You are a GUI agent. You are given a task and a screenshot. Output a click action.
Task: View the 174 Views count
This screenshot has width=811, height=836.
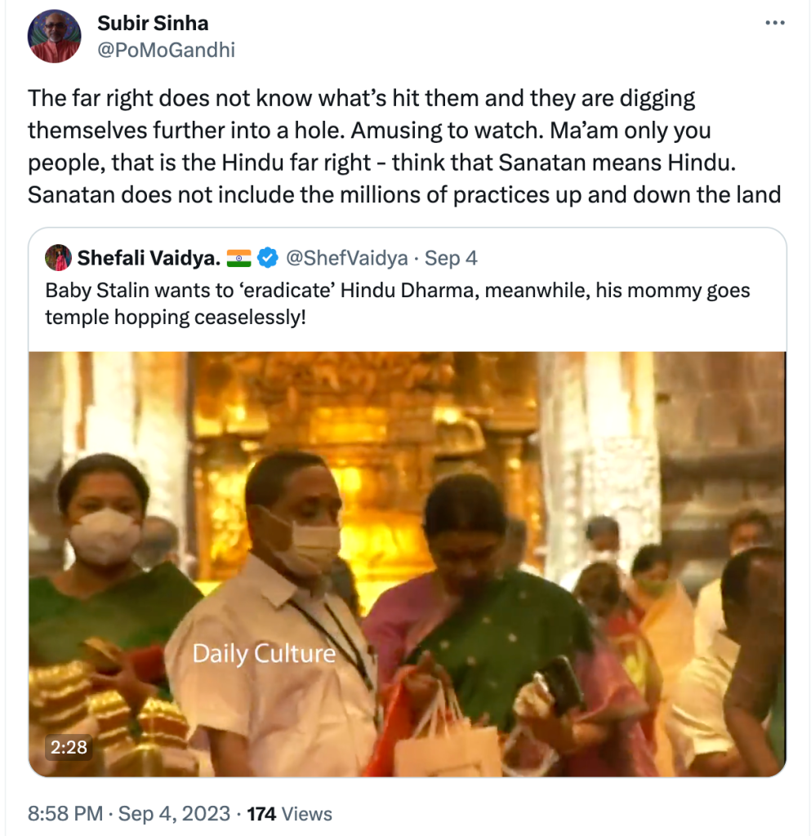point(289,814)
